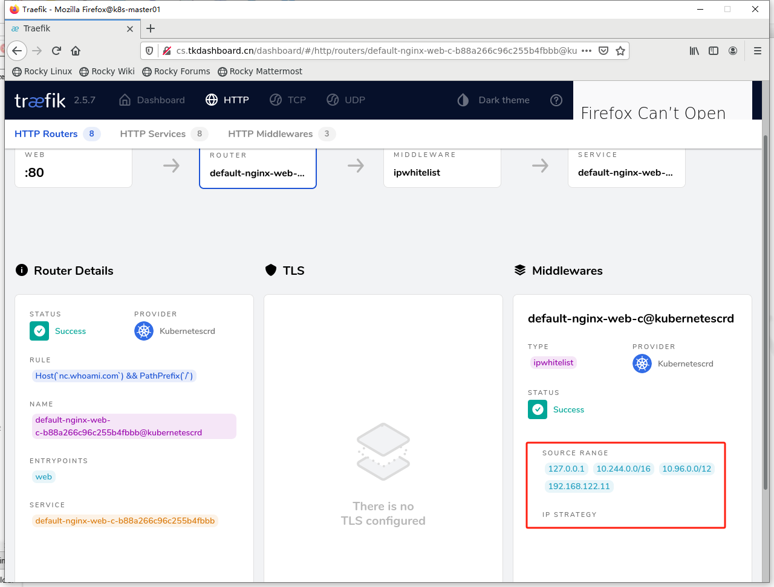Click the Middlewares layers icon

pyautogui.click(x=520, y=270)
